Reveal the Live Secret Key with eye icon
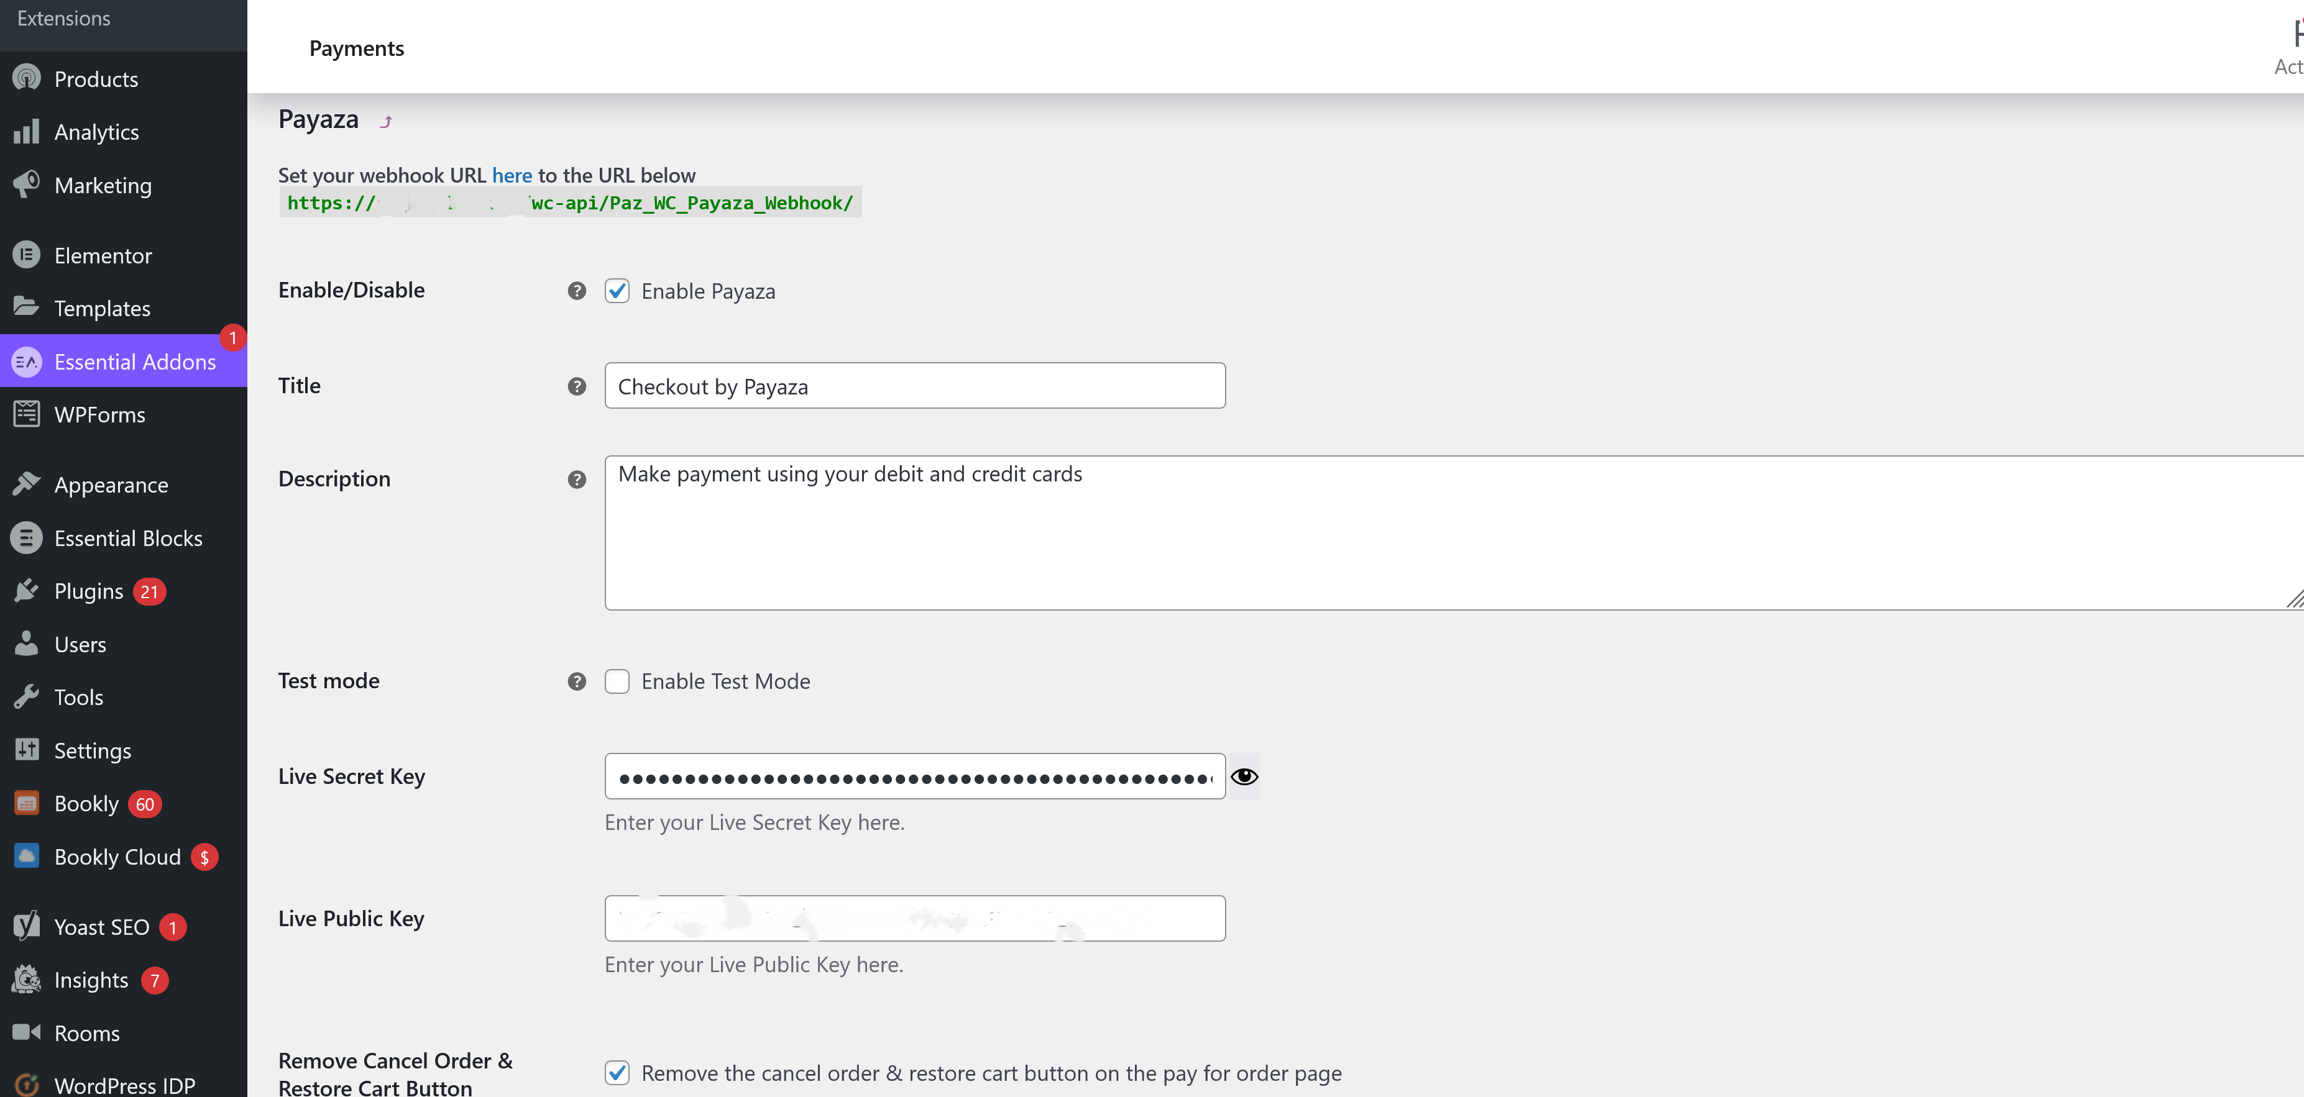 (1244, 776)
